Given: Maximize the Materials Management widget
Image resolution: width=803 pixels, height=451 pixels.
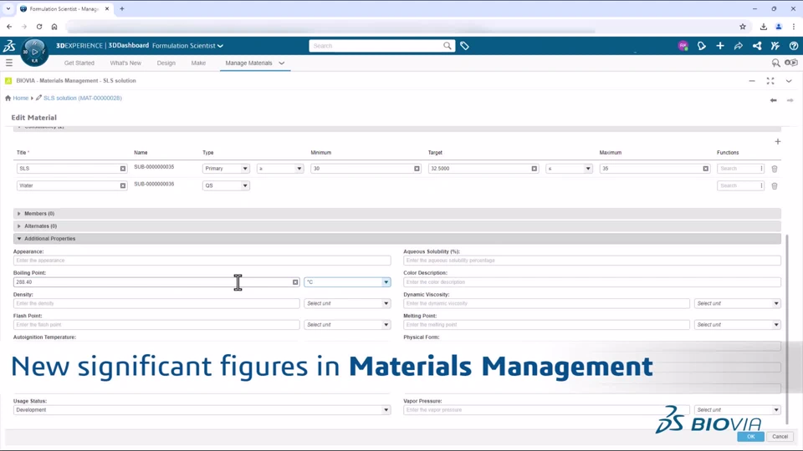Looking at the screenshot, I should (770, 81).
